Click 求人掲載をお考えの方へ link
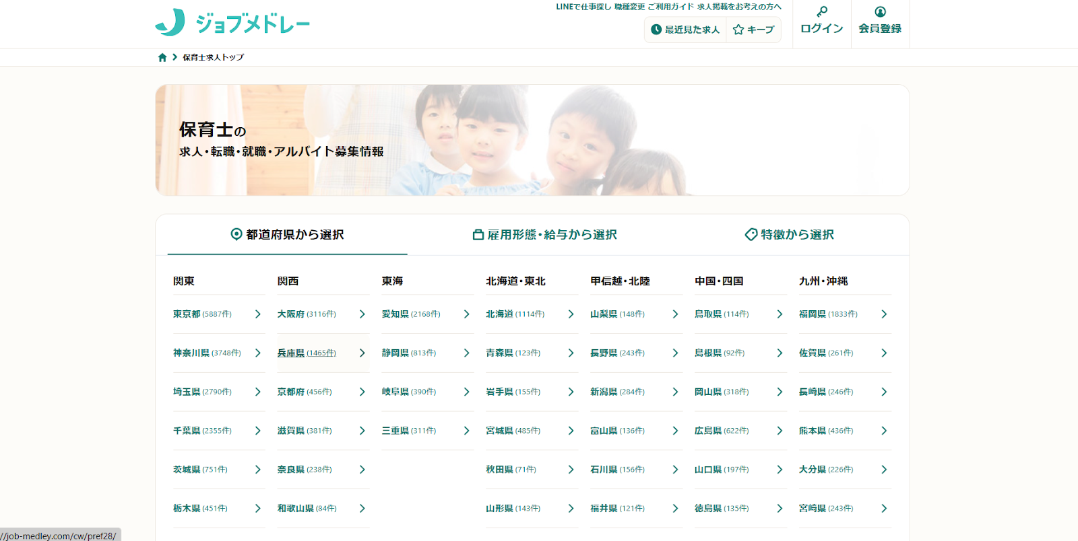 739,7
